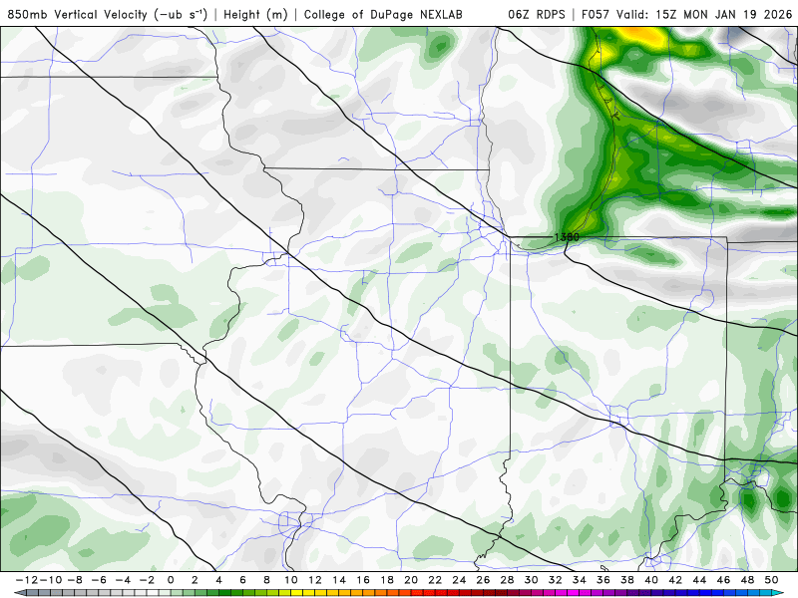Image resolution: width=798 pixels, height=598 pixels.
Task: Click the '6' color scale label
Action: pyautogui.click(x=242, y=580)
